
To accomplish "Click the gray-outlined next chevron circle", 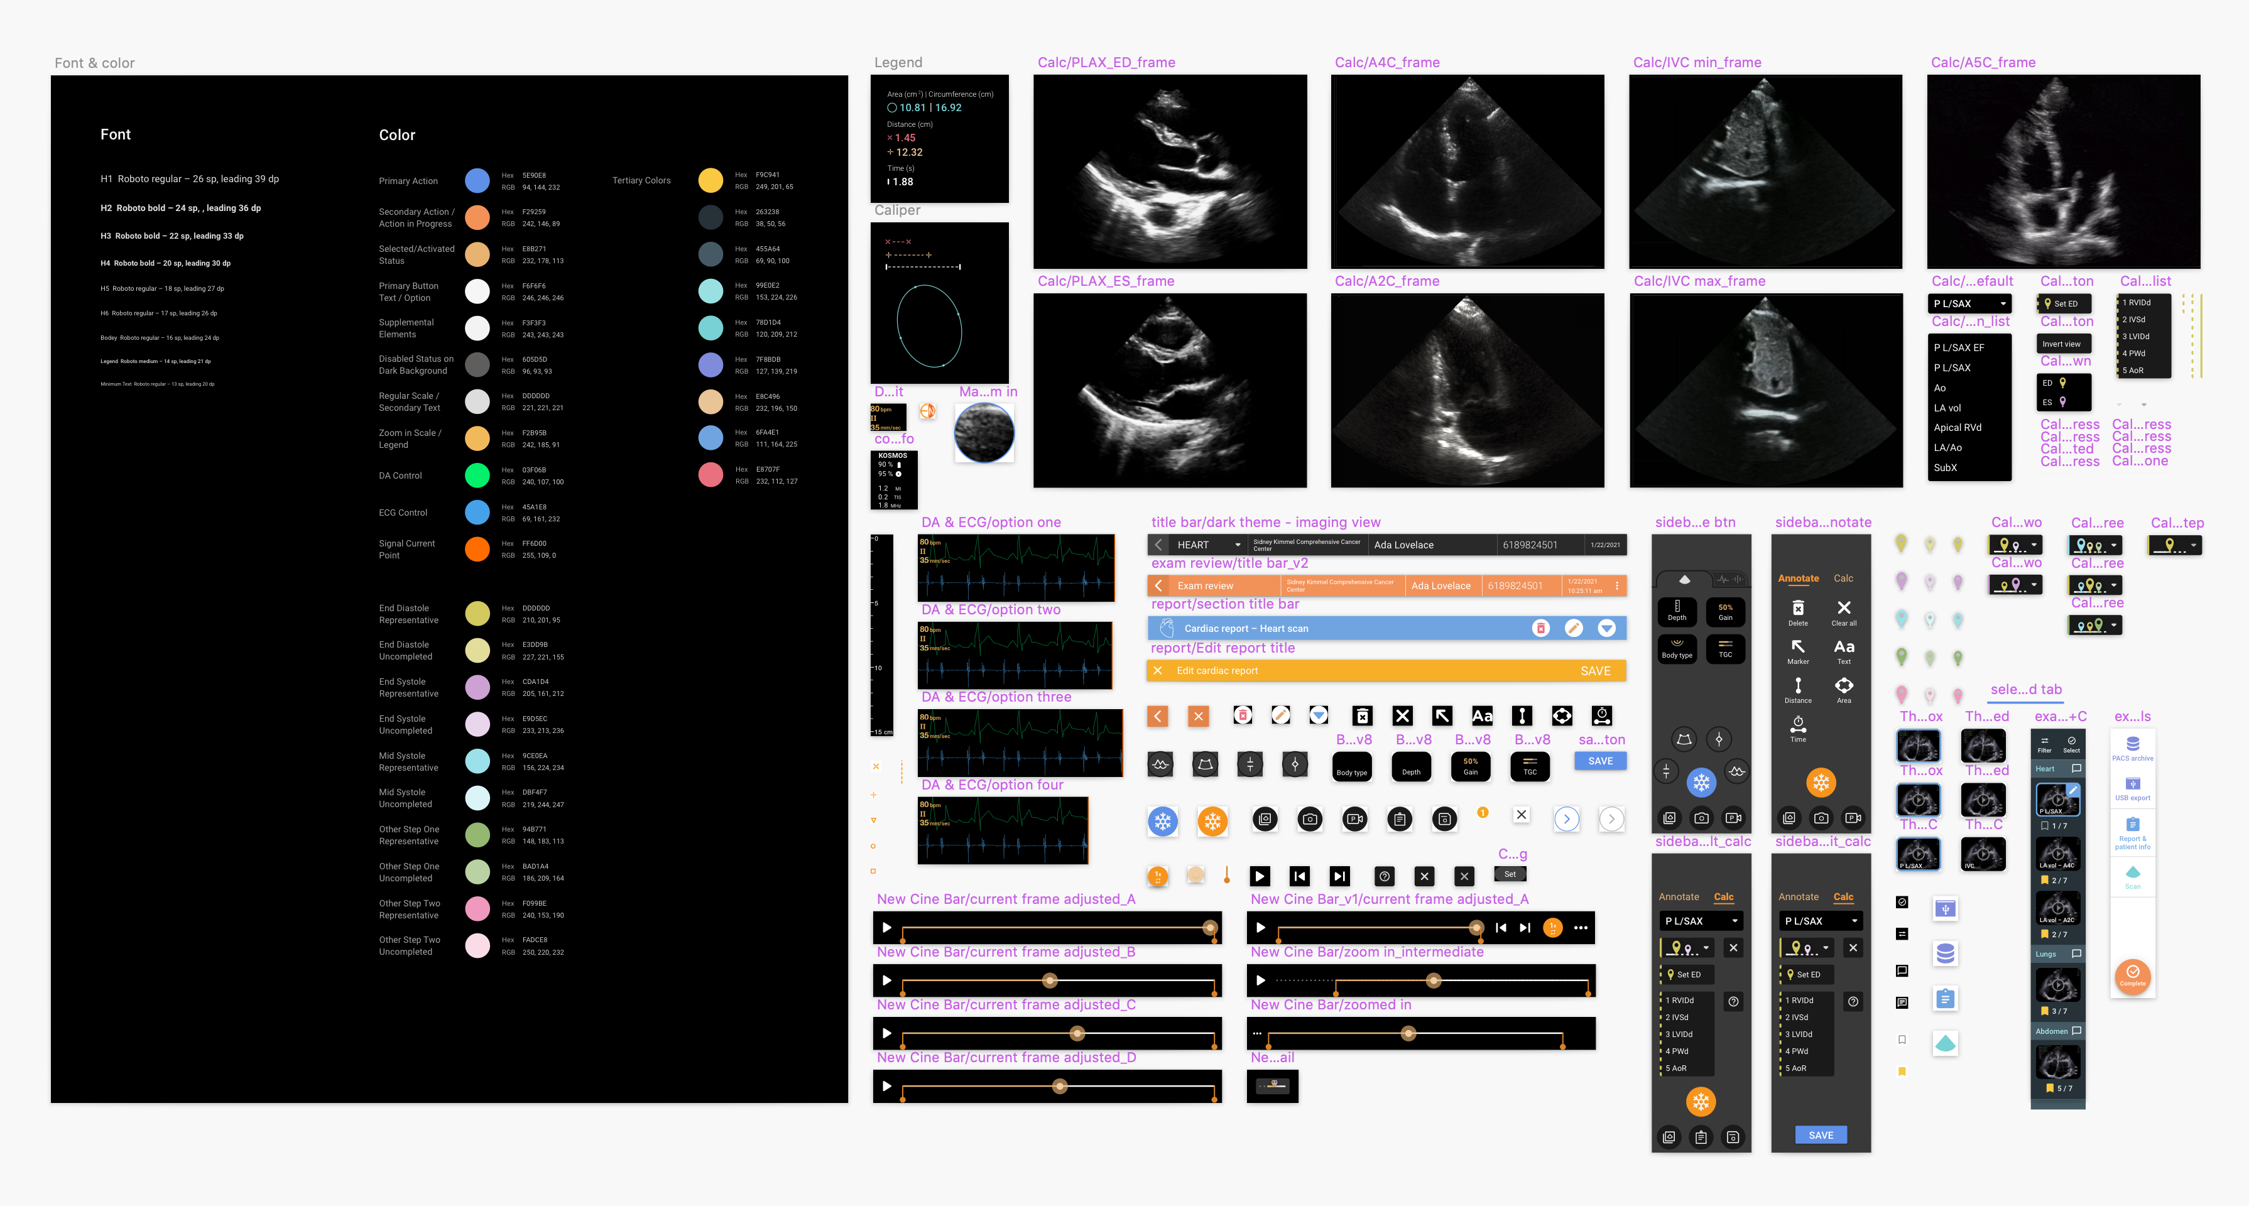I will (1611, 818).
